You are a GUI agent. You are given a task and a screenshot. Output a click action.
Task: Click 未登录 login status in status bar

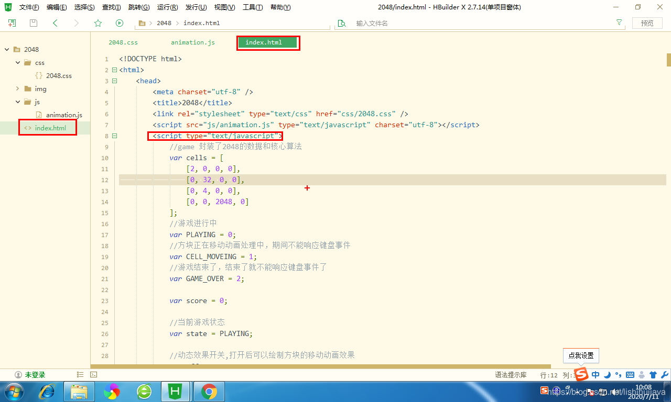coord(30,375)
